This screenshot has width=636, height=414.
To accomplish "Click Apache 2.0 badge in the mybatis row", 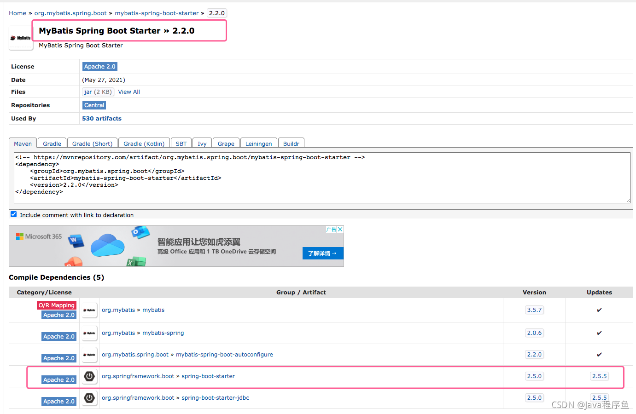I will [x=59, y=315].
